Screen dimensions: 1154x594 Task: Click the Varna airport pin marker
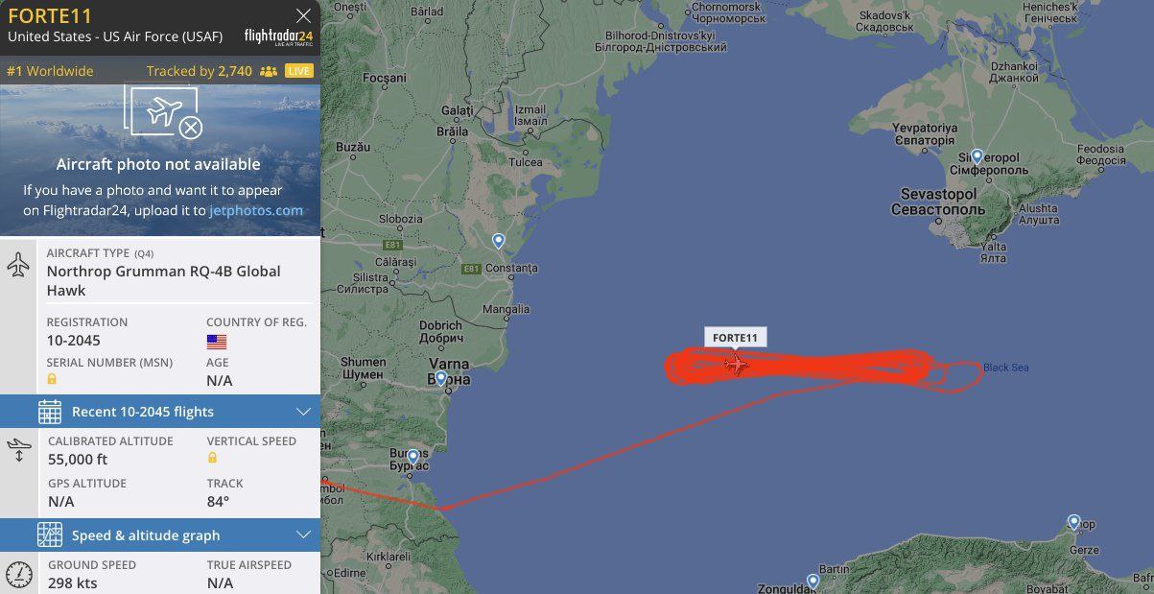pyautogui.click(x=441, y=378)
